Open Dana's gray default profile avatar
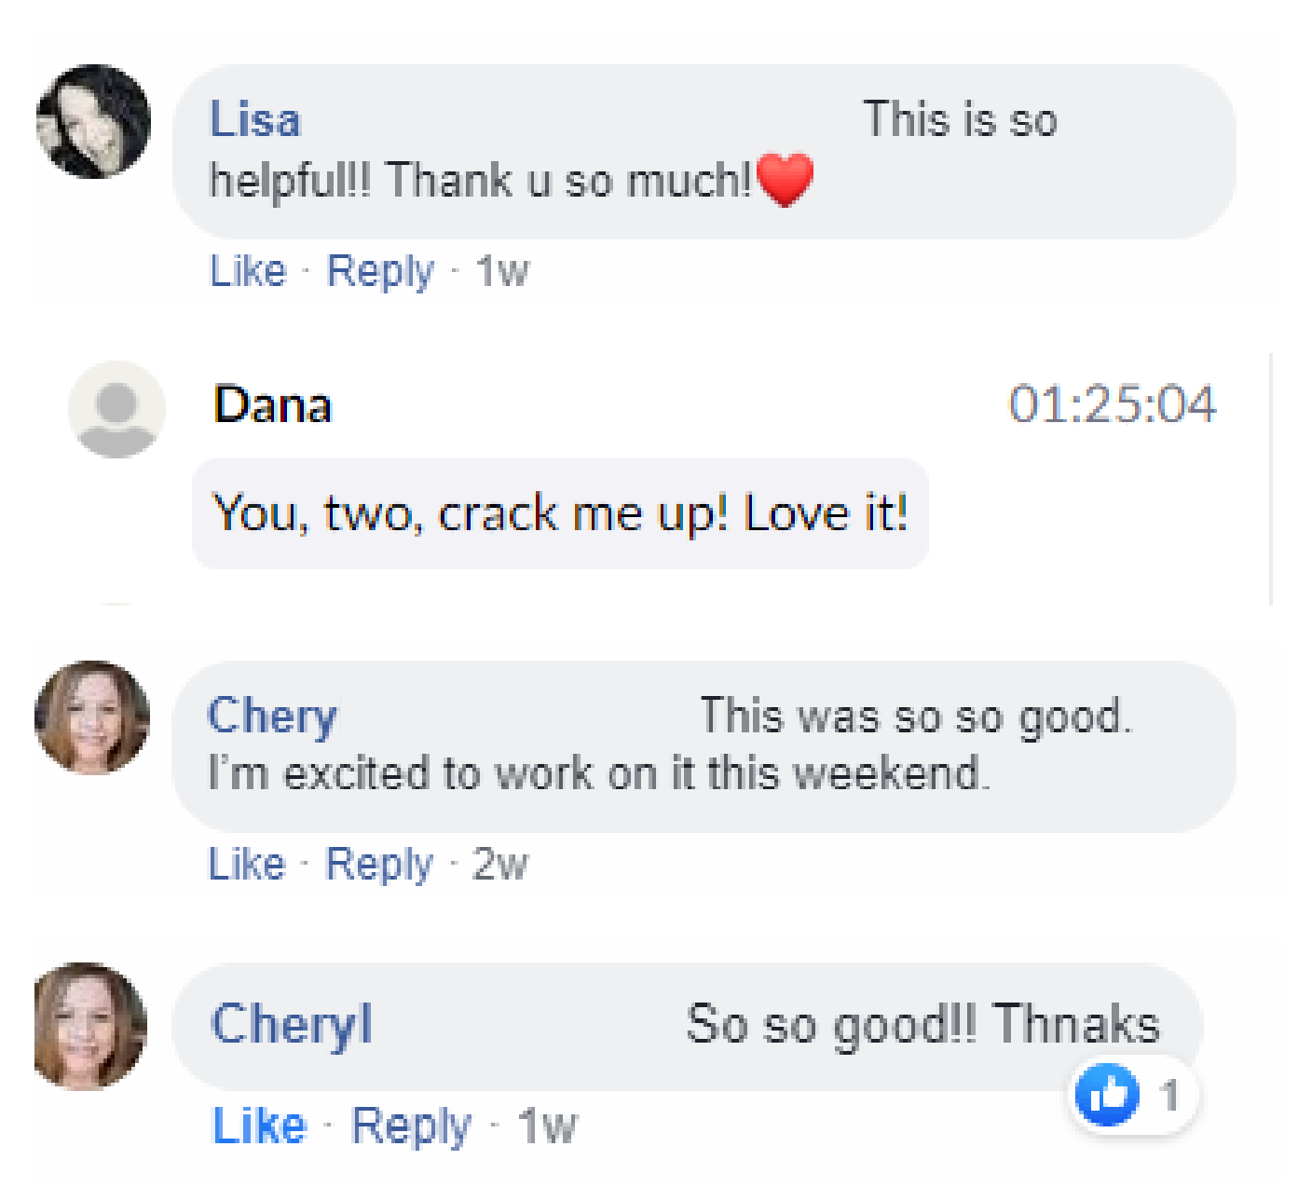 [116, 410]
